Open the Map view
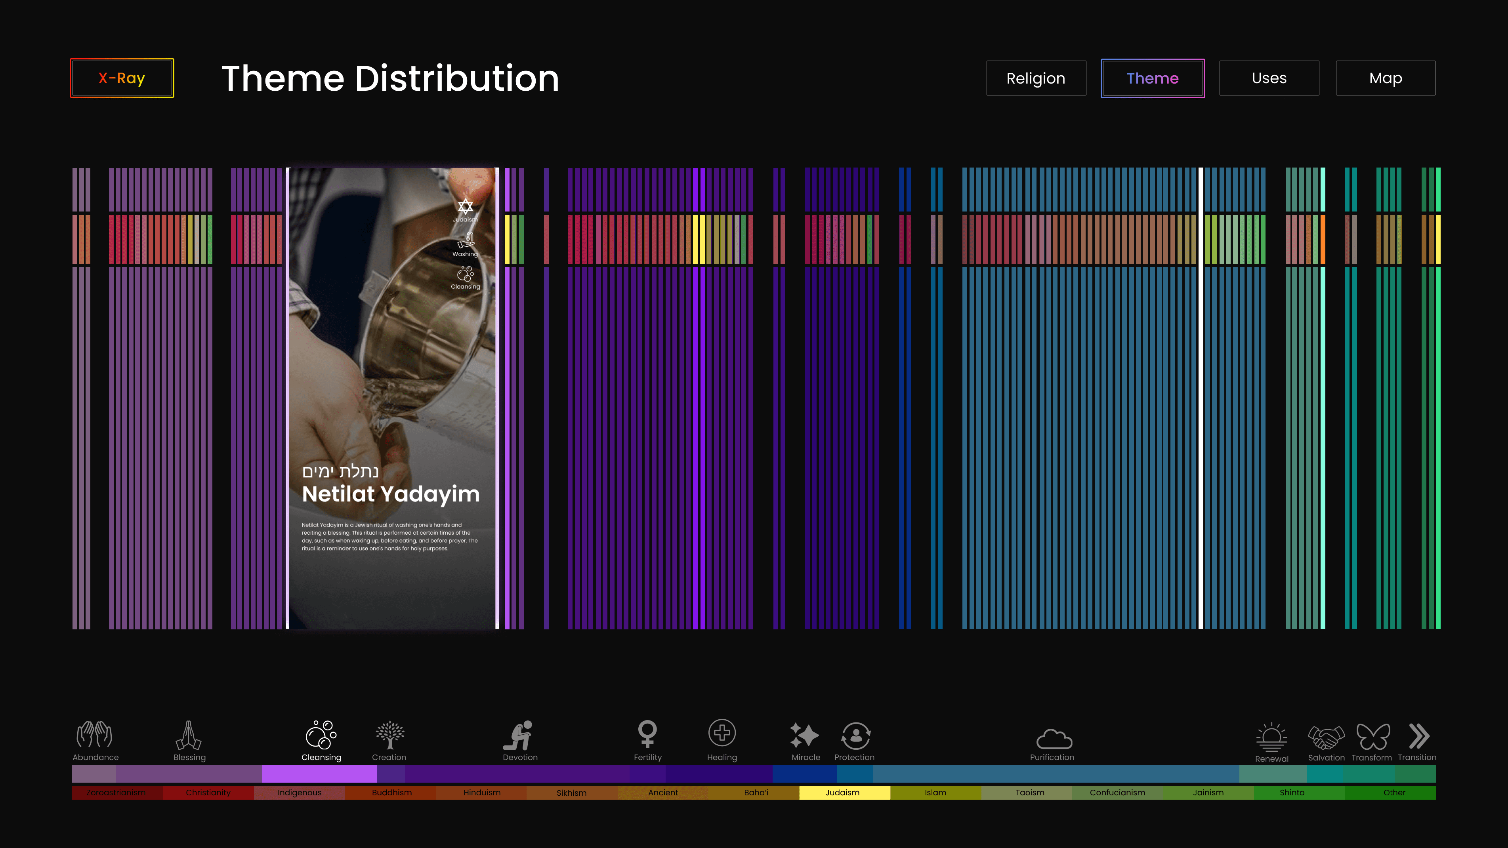 point(1385,78)
